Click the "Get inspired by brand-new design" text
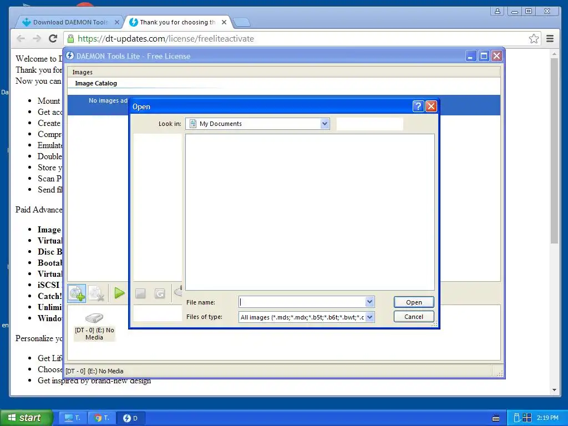 click(x=94, y=381)
